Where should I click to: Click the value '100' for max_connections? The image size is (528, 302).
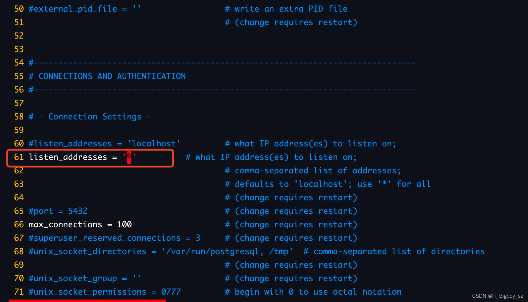click(124, 225)
